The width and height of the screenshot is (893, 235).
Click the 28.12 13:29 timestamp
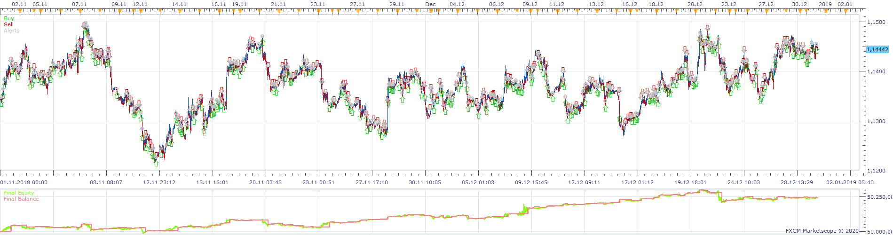point(797,182)
